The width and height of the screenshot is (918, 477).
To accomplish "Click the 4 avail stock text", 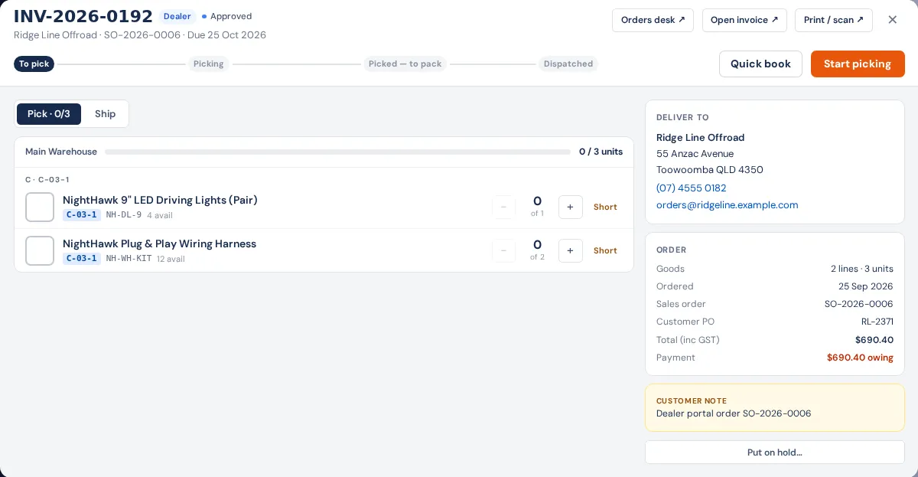I will [160, 215].
